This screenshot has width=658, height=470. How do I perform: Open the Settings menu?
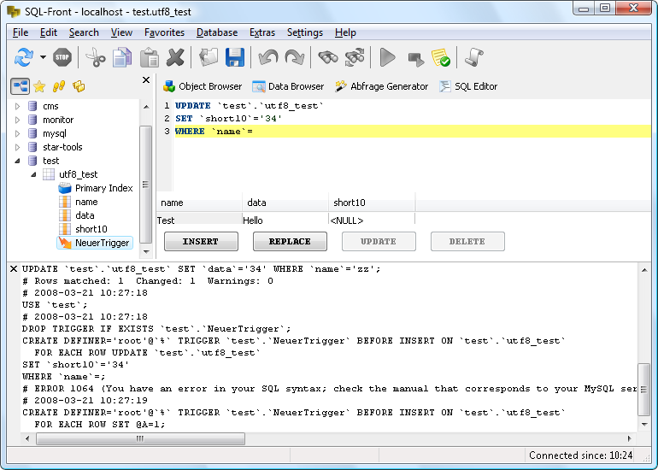[x=305, y=32]
